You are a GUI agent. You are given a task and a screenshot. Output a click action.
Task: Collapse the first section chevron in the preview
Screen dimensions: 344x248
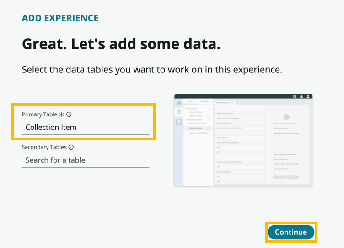(209, 108)
